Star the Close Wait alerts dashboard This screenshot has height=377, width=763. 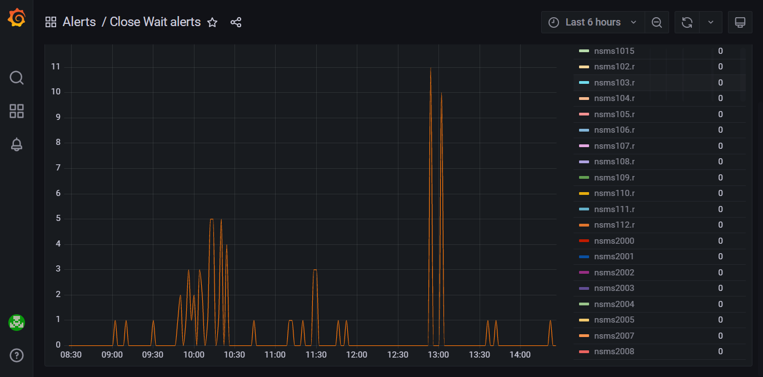pyautogui.click(x=212, y=22)
